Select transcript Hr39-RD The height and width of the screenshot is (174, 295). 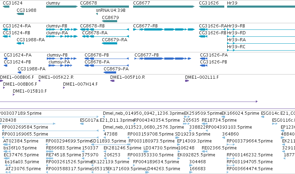pos(236,33)
